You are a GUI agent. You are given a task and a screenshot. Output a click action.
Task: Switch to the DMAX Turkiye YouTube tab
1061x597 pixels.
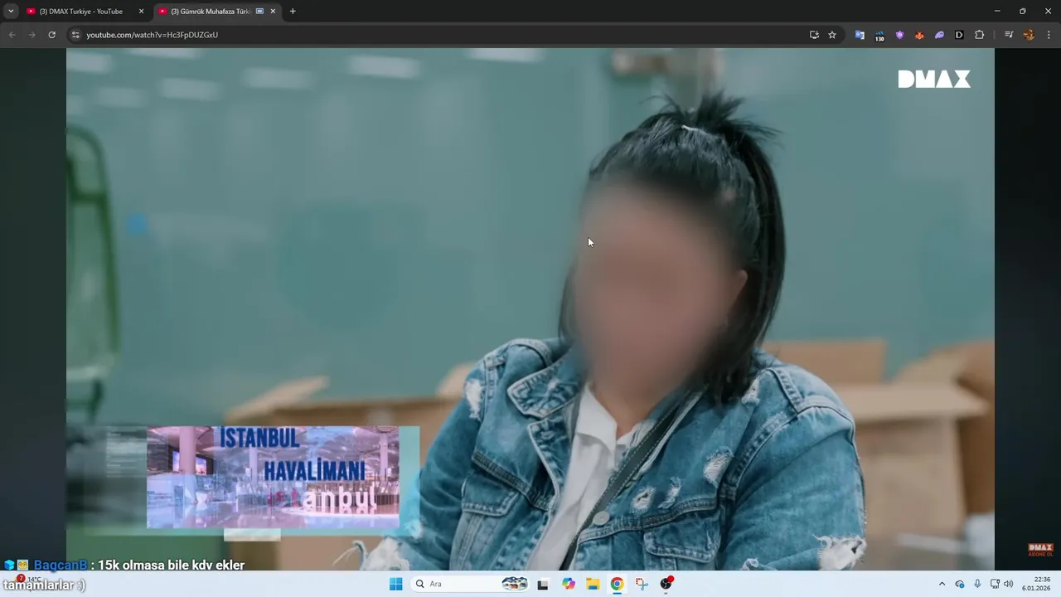click(85, 12)
